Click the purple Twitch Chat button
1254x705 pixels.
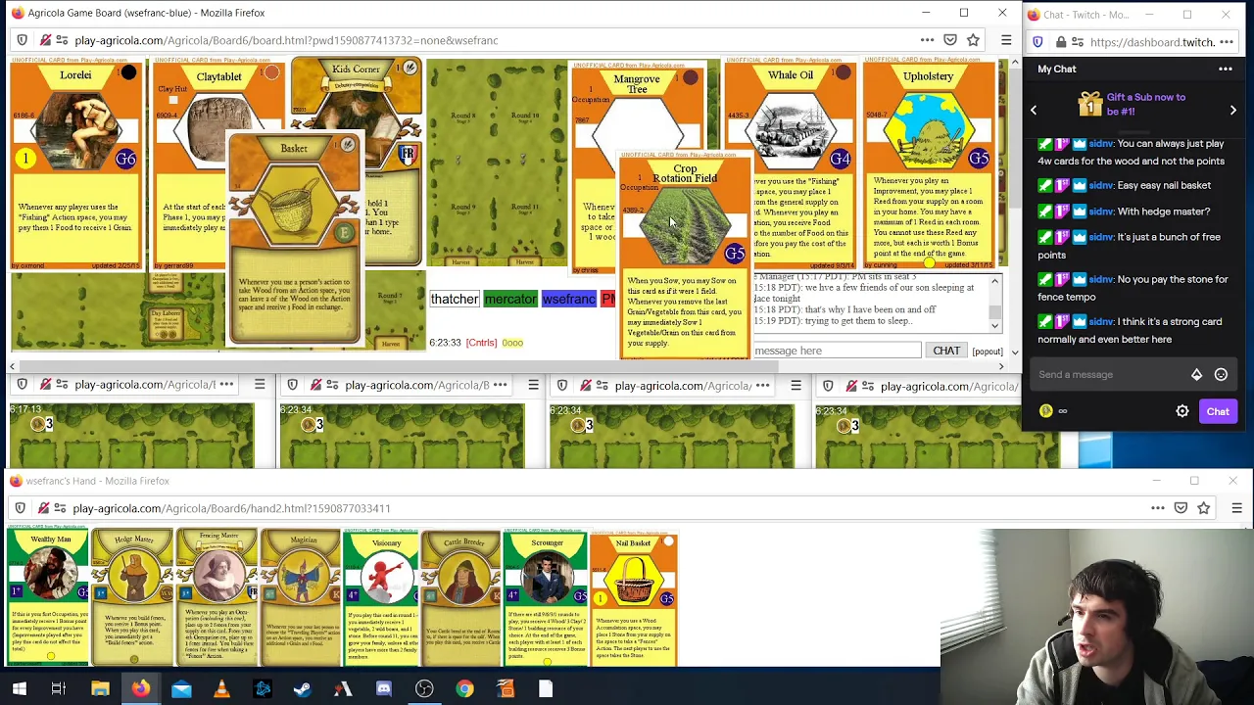coord(1218,411)
